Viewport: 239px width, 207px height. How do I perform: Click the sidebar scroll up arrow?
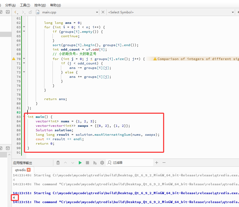(x=9, y=155)
